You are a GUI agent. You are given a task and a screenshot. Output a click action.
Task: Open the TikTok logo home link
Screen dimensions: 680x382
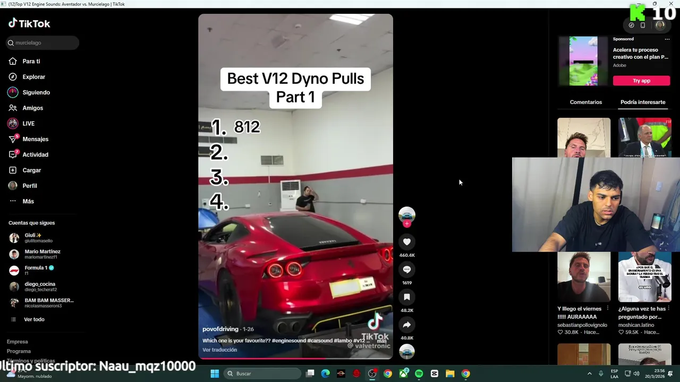coord(29,23)
